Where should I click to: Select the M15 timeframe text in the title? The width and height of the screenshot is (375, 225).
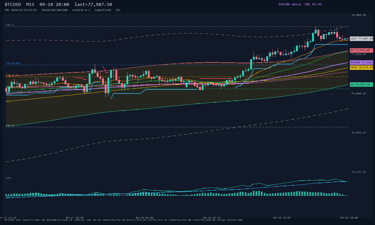[x=30, y=4]
